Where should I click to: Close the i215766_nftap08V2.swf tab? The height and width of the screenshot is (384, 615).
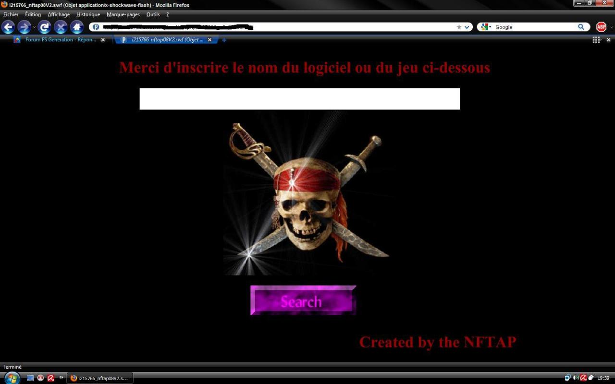pyautogui.click(x=209, y=40)
